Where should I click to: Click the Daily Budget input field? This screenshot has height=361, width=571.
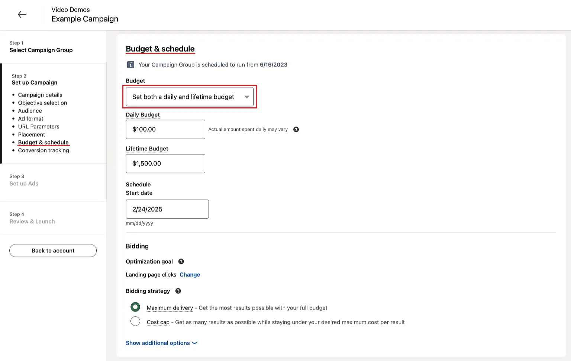click(165, 129)
